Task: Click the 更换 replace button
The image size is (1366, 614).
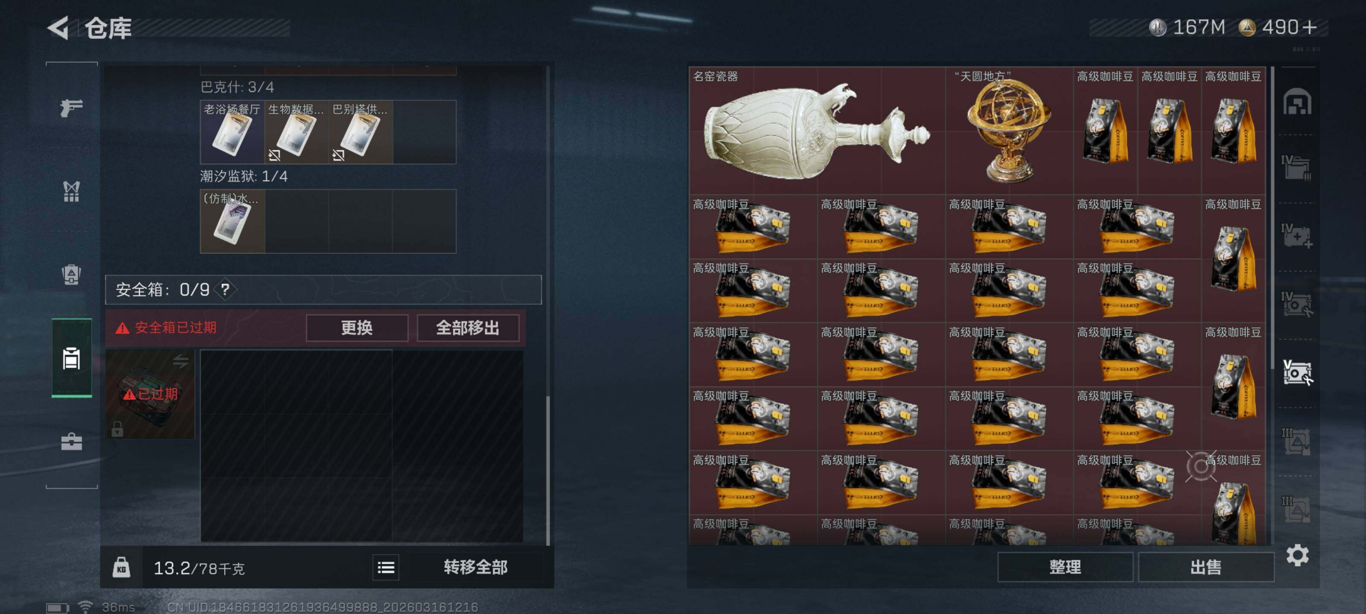Action: pyautogui.click(x=357, y=328)
